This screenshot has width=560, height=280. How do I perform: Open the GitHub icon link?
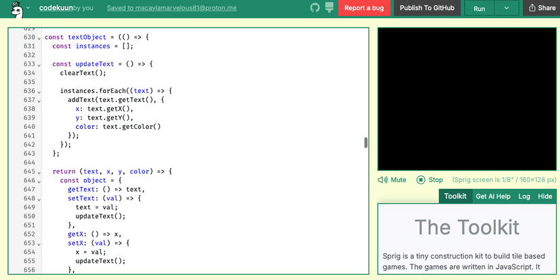click(314, 8)
